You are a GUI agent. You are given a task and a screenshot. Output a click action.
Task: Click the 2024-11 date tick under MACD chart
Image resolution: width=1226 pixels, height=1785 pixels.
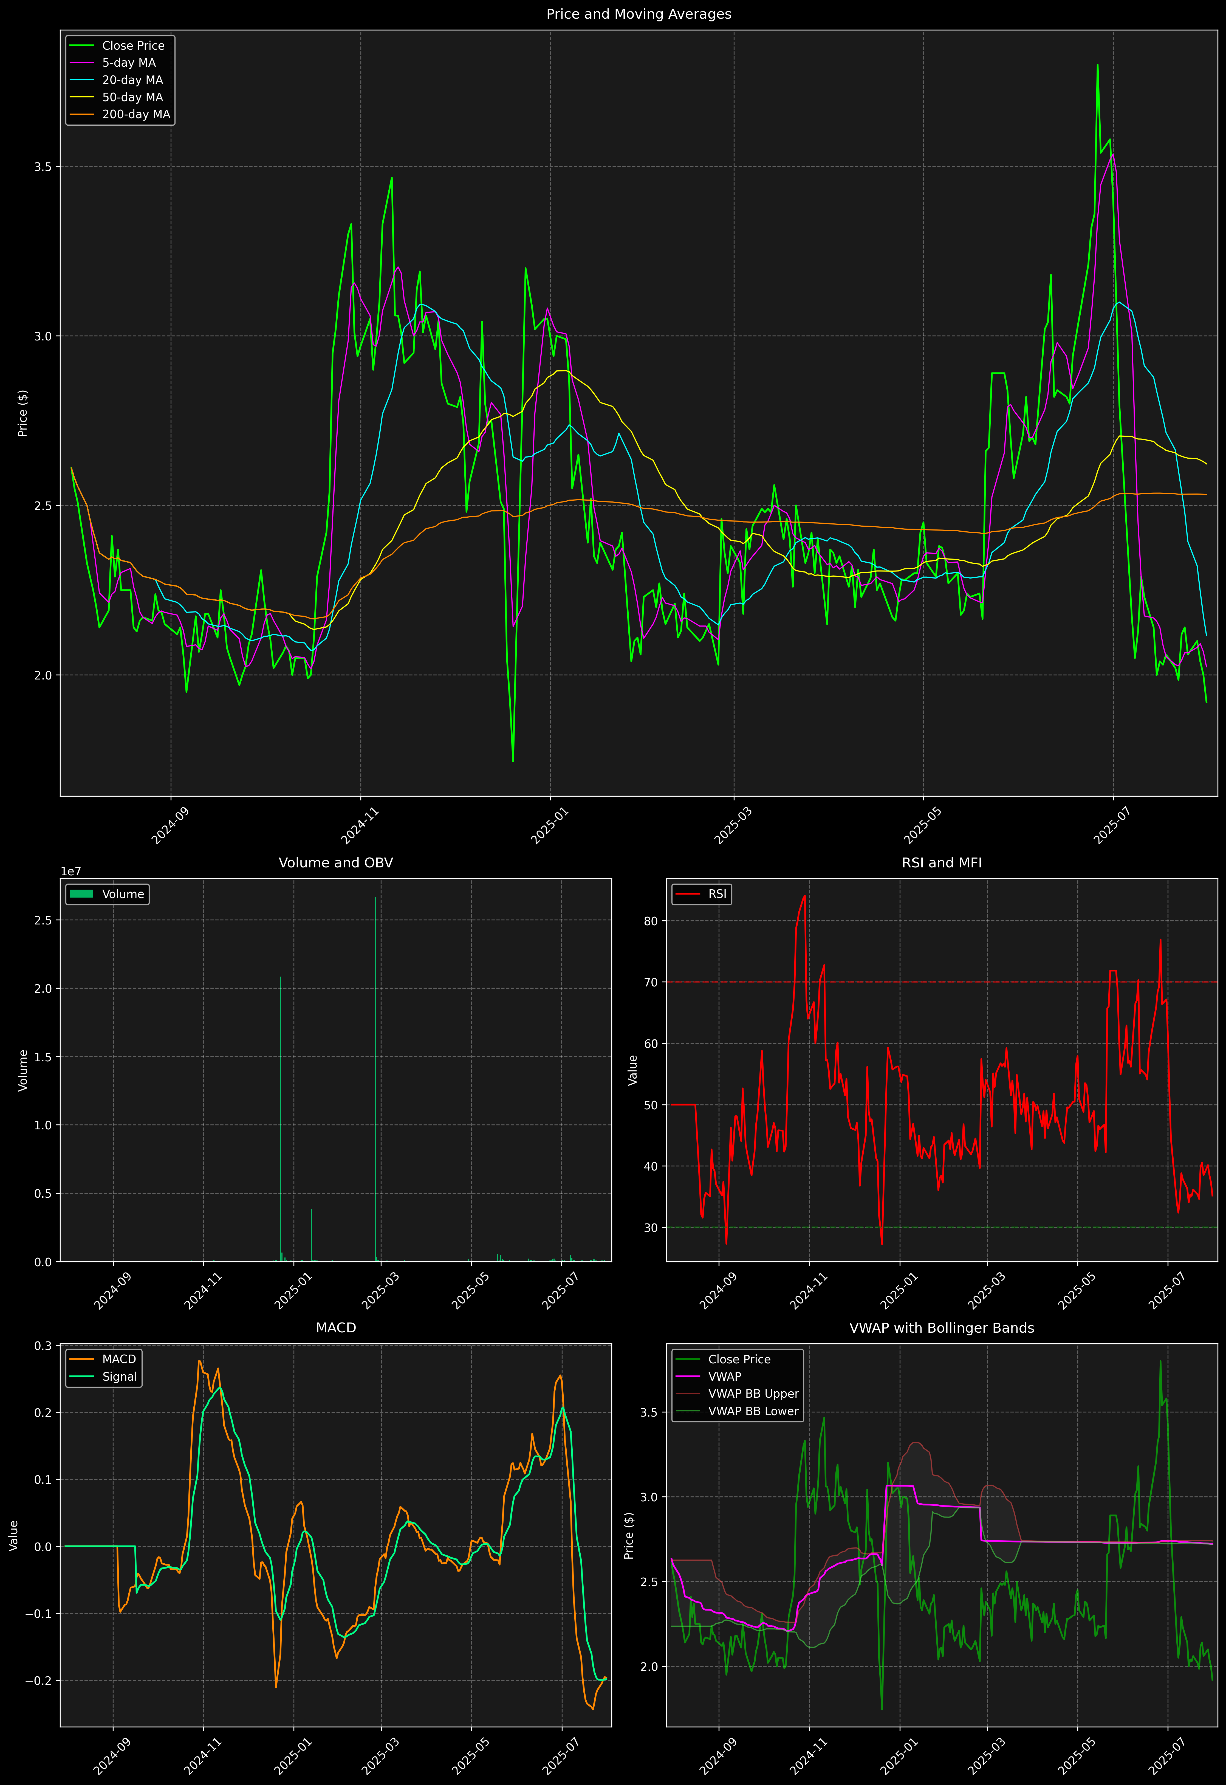pyautogui.click(x=202, y=1756)
